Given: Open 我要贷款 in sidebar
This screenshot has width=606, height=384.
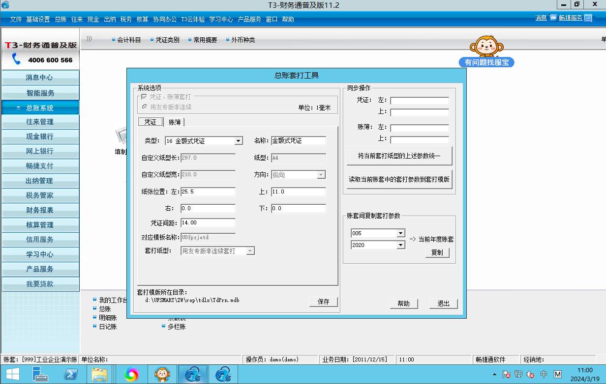Looking at the screenshot, I should [x=40, y=284].
